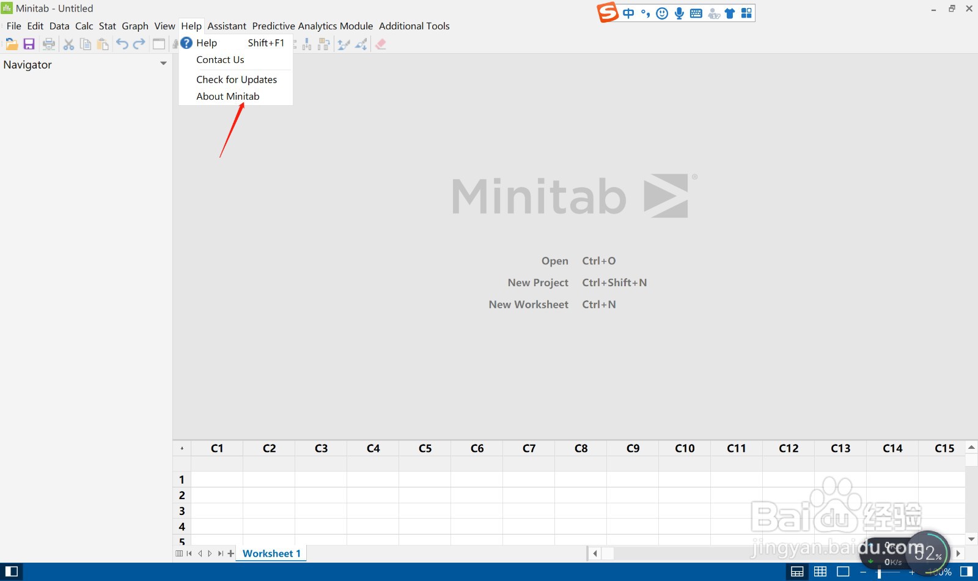
Task: Open the soft keyboard icon in IME bar
Action: point(696,13)
